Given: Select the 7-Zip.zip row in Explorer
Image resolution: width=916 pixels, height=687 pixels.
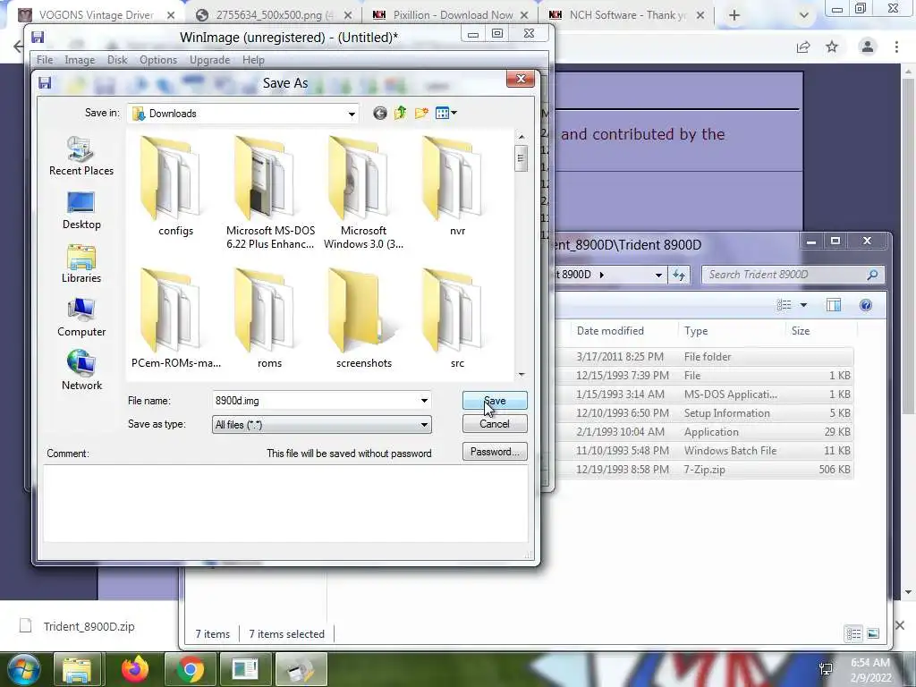Looking at the screenshot, I should (x=703, y=469).
